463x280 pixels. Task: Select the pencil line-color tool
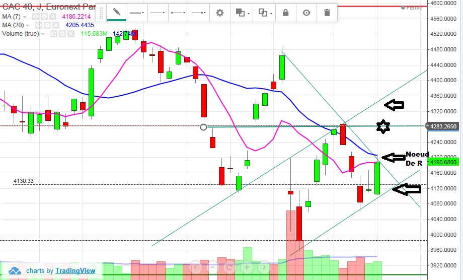coord(117,13)
